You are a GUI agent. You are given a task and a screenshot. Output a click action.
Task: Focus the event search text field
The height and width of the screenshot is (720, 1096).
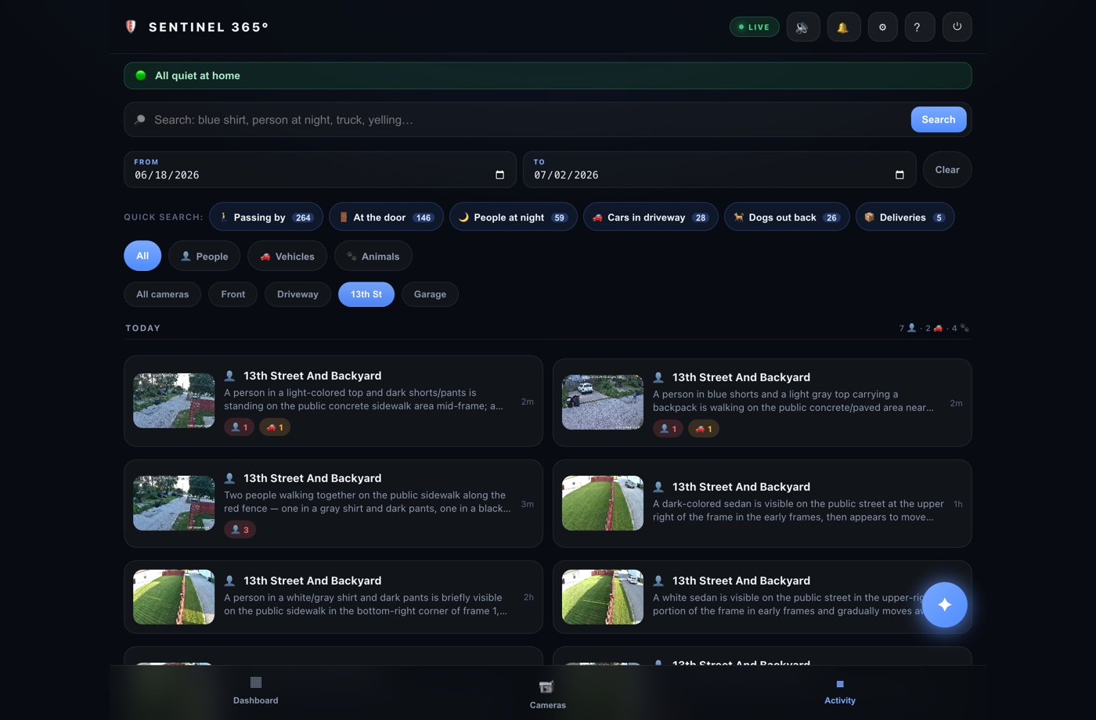click(x=528, y=120)
